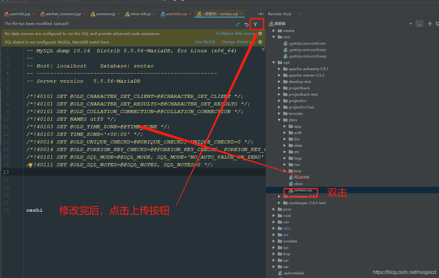Expand the projectSrc folder

point(279,101)
